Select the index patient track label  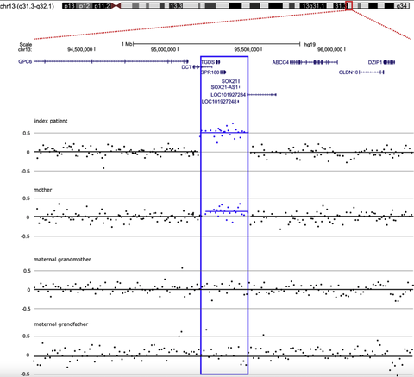51,121
